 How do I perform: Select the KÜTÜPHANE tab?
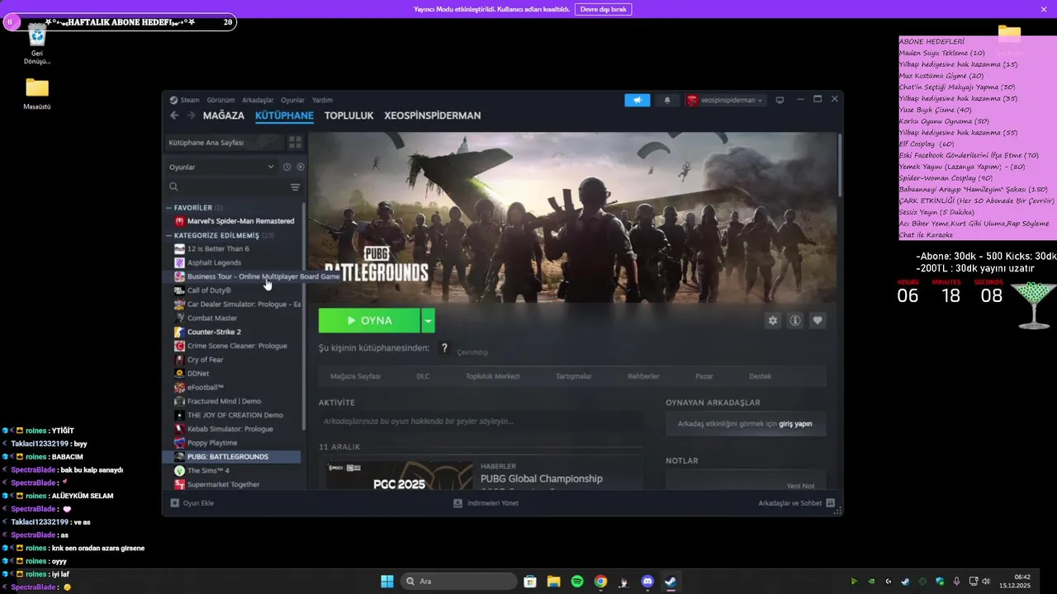pos(284,115)
